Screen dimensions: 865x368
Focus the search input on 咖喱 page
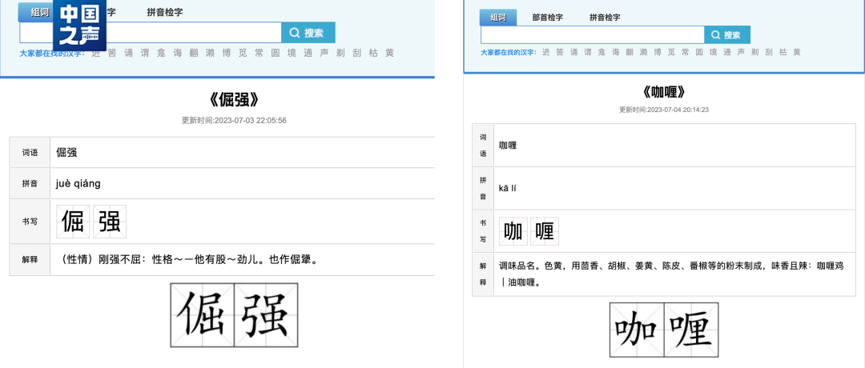point(591,35)
